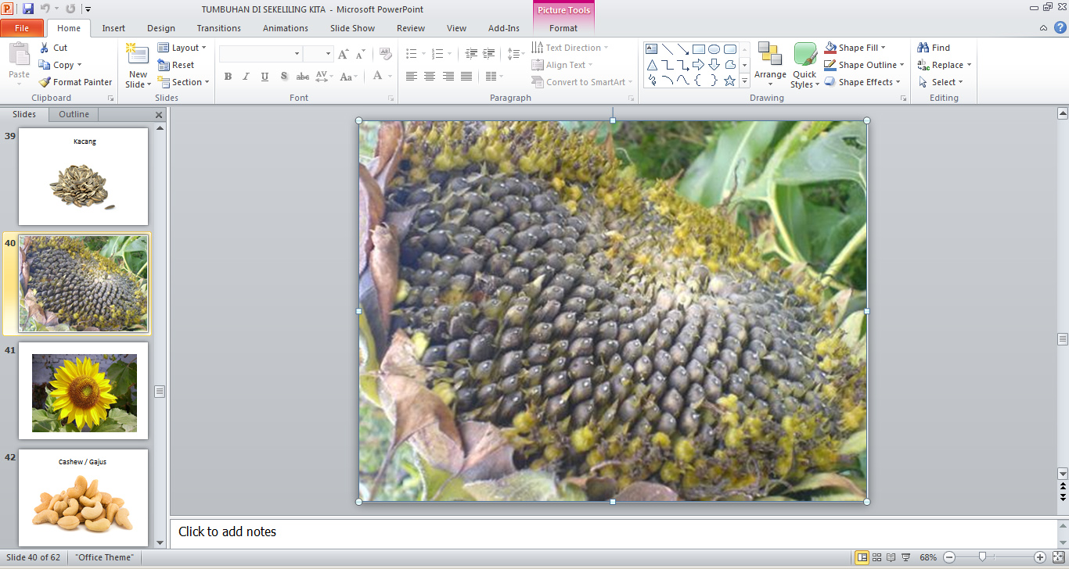Select slide 42 Cashew / Gajus thumbnail
The height and width of the screenshot is (569, 1069).
[x=83, y=497]
